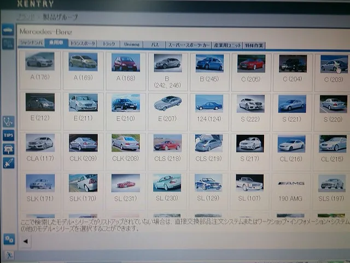Image resolution: width=350 pixels, height=263 pixels.
Task: Pick the SL (230) model
Action: (167, 192)
